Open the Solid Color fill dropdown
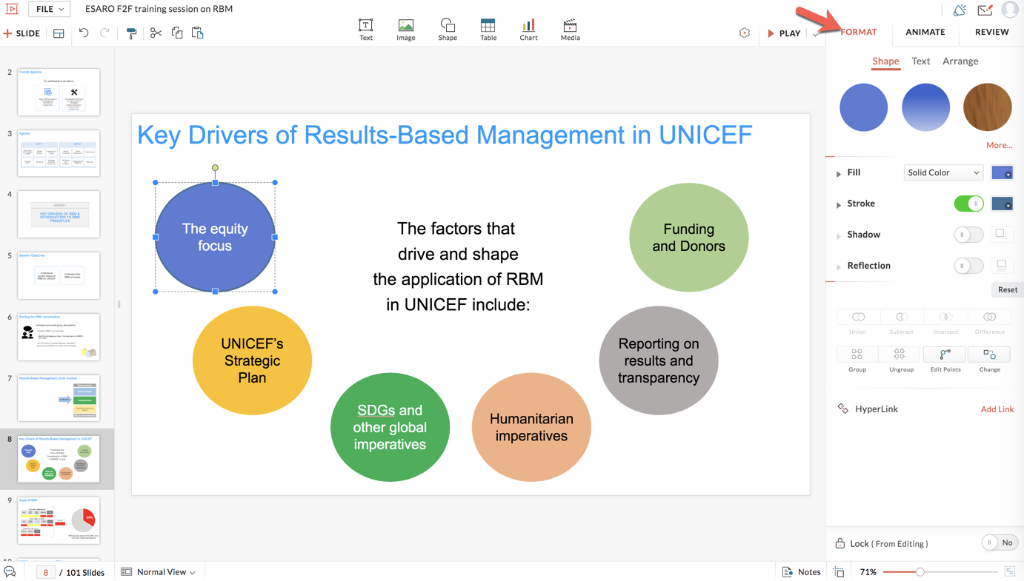Screen dimensions: 1024x581 point(942,172)
